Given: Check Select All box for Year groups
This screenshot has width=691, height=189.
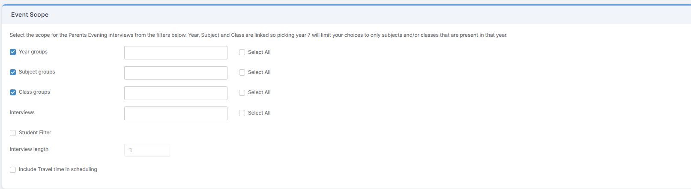Looking at the screenshot, I should click(x=242, y=52).
